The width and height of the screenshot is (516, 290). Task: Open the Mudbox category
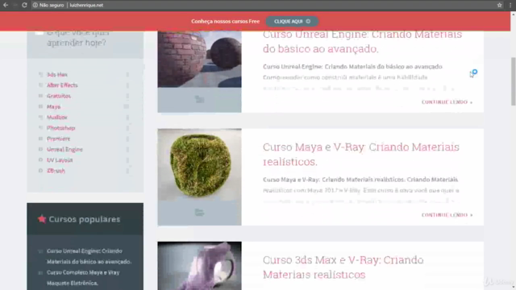pyautogui.click(x=57, y=117)
